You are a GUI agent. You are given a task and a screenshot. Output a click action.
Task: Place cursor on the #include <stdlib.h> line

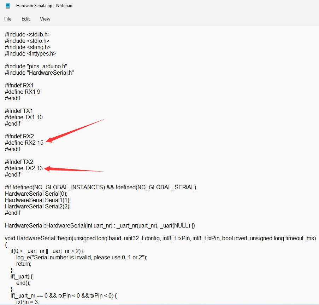28,35
